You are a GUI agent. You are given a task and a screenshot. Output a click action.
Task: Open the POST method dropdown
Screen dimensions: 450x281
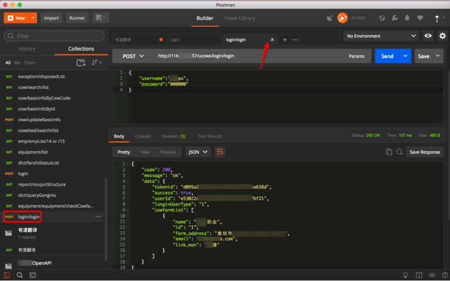click(x=133, y=56)
